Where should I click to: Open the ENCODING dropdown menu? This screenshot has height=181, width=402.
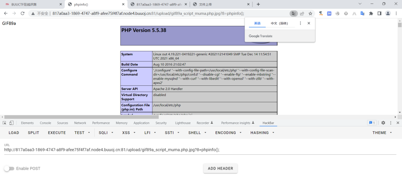[228, 133]
